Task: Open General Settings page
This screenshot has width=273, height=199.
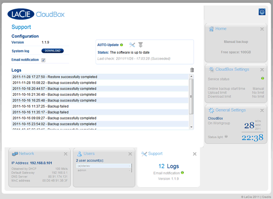Action: click(231, 110)
